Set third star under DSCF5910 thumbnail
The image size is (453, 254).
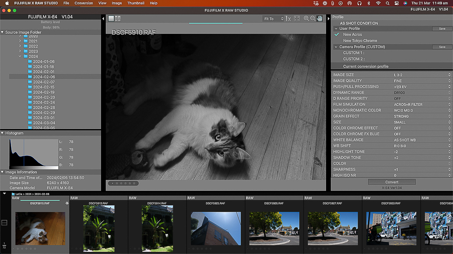pos(26,249)
